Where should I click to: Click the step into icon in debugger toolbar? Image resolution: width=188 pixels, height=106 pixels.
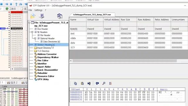tap(16, 4)
